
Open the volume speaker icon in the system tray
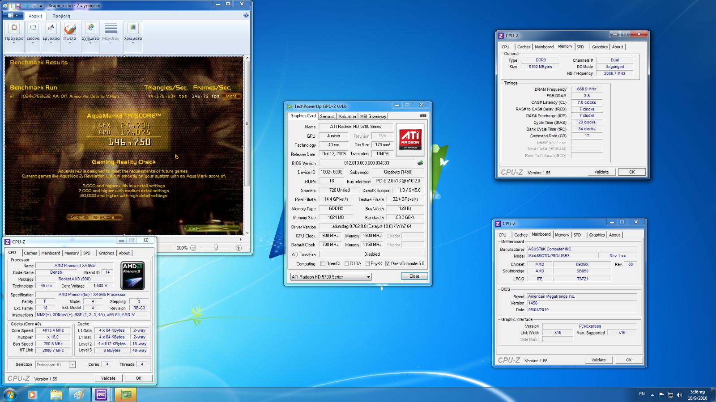[680, 394]
